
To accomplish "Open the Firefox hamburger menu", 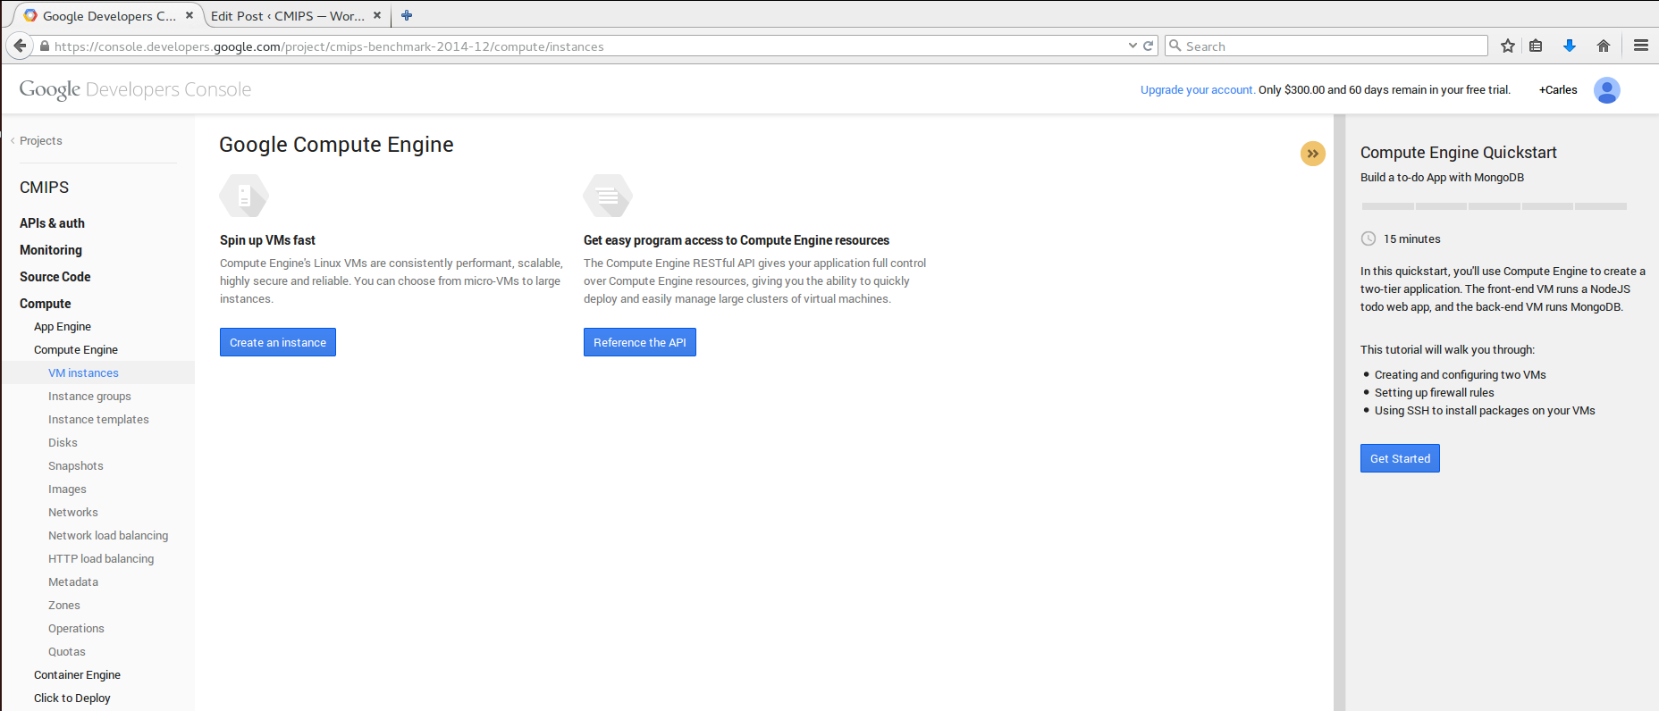I will pos(1641,46).
